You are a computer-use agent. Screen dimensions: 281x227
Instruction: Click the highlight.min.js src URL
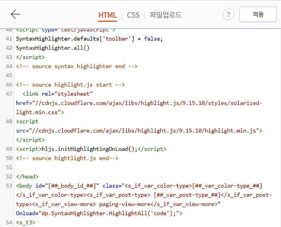click(x=139, y=131)
